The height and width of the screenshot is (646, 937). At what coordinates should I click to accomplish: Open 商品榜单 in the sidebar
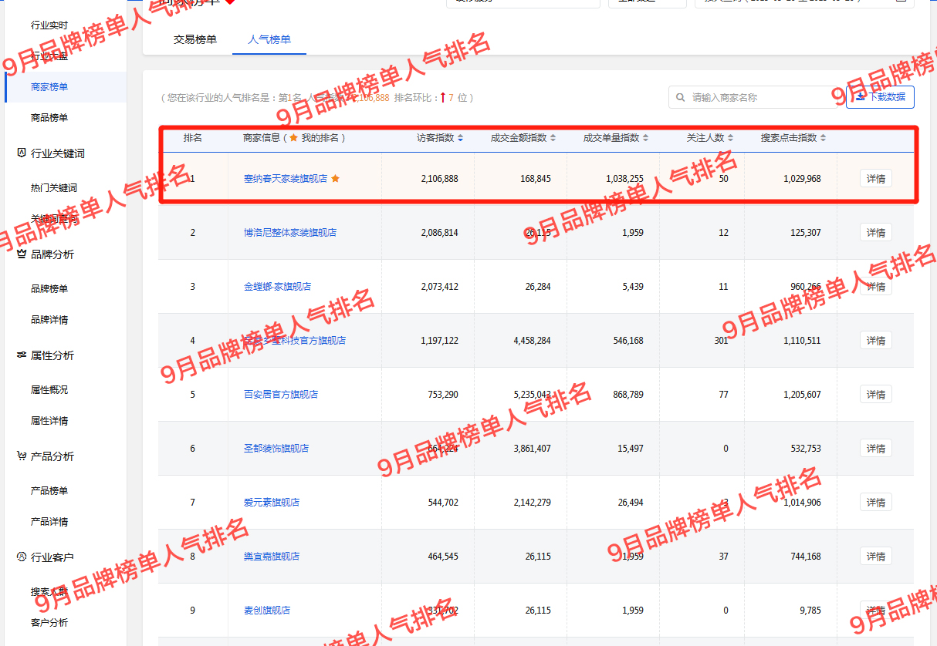click(49, 118)
